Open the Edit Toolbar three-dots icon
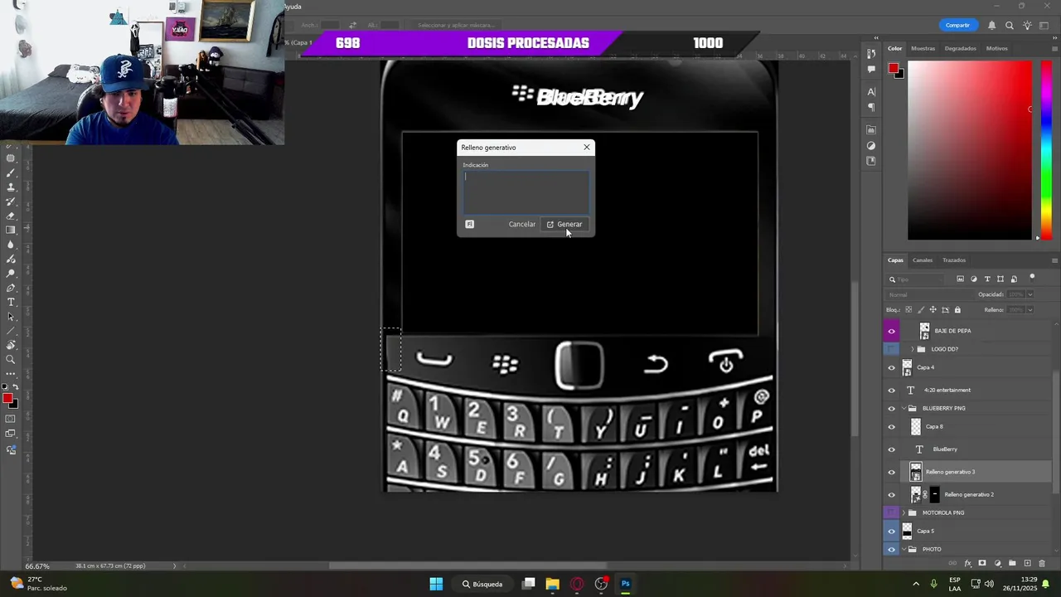The height and width of the screenshot is (597, 1061). (x=11, y=374)
